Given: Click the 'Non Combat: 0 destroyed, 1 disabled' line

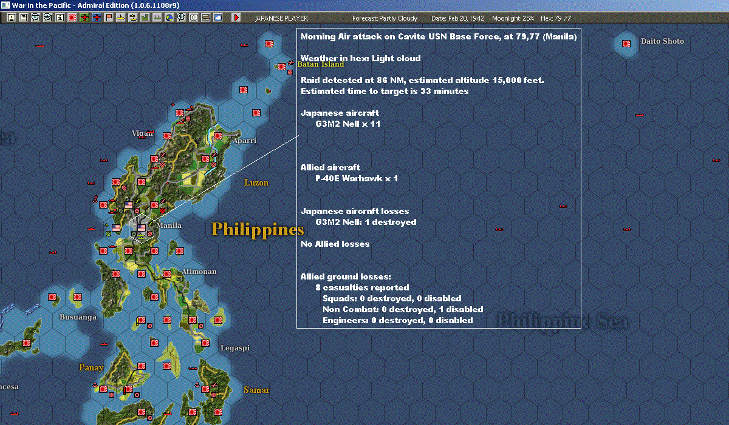Looking at the screenshot, I should pos(403,309).
